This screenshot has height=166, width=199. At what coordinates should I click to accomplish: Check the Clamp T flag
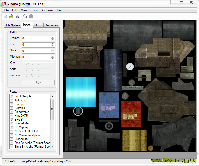[x=12, y=108]
